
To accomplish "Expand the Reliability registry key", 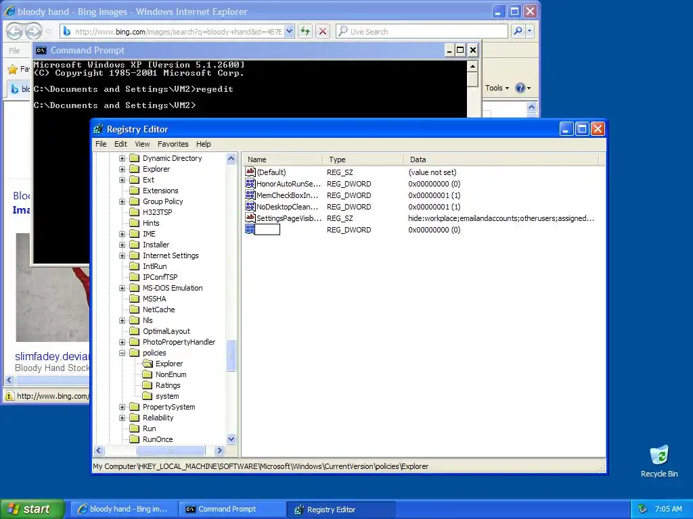I will tap(122, 418).
